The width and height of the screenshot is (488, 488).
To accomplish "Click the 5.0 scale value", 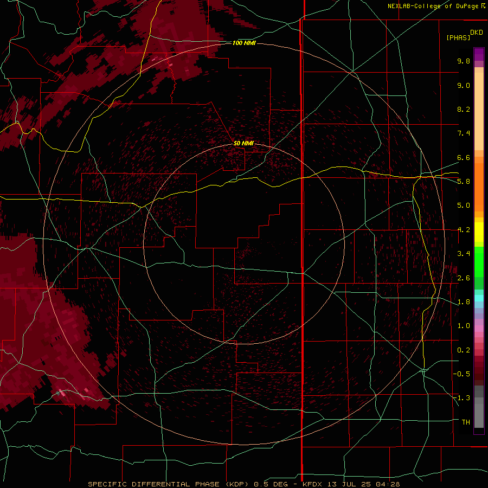I will pyautogui.click(x=464, y=206).
